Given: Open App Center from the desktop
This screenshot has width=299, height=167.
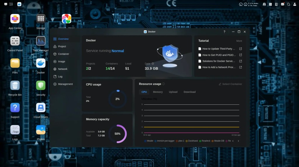Looking at the screenshot, I should 15,19.
